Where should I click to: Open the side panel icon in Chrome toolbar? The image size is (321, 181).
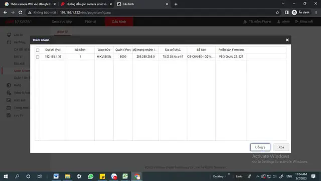coord(286,13)
